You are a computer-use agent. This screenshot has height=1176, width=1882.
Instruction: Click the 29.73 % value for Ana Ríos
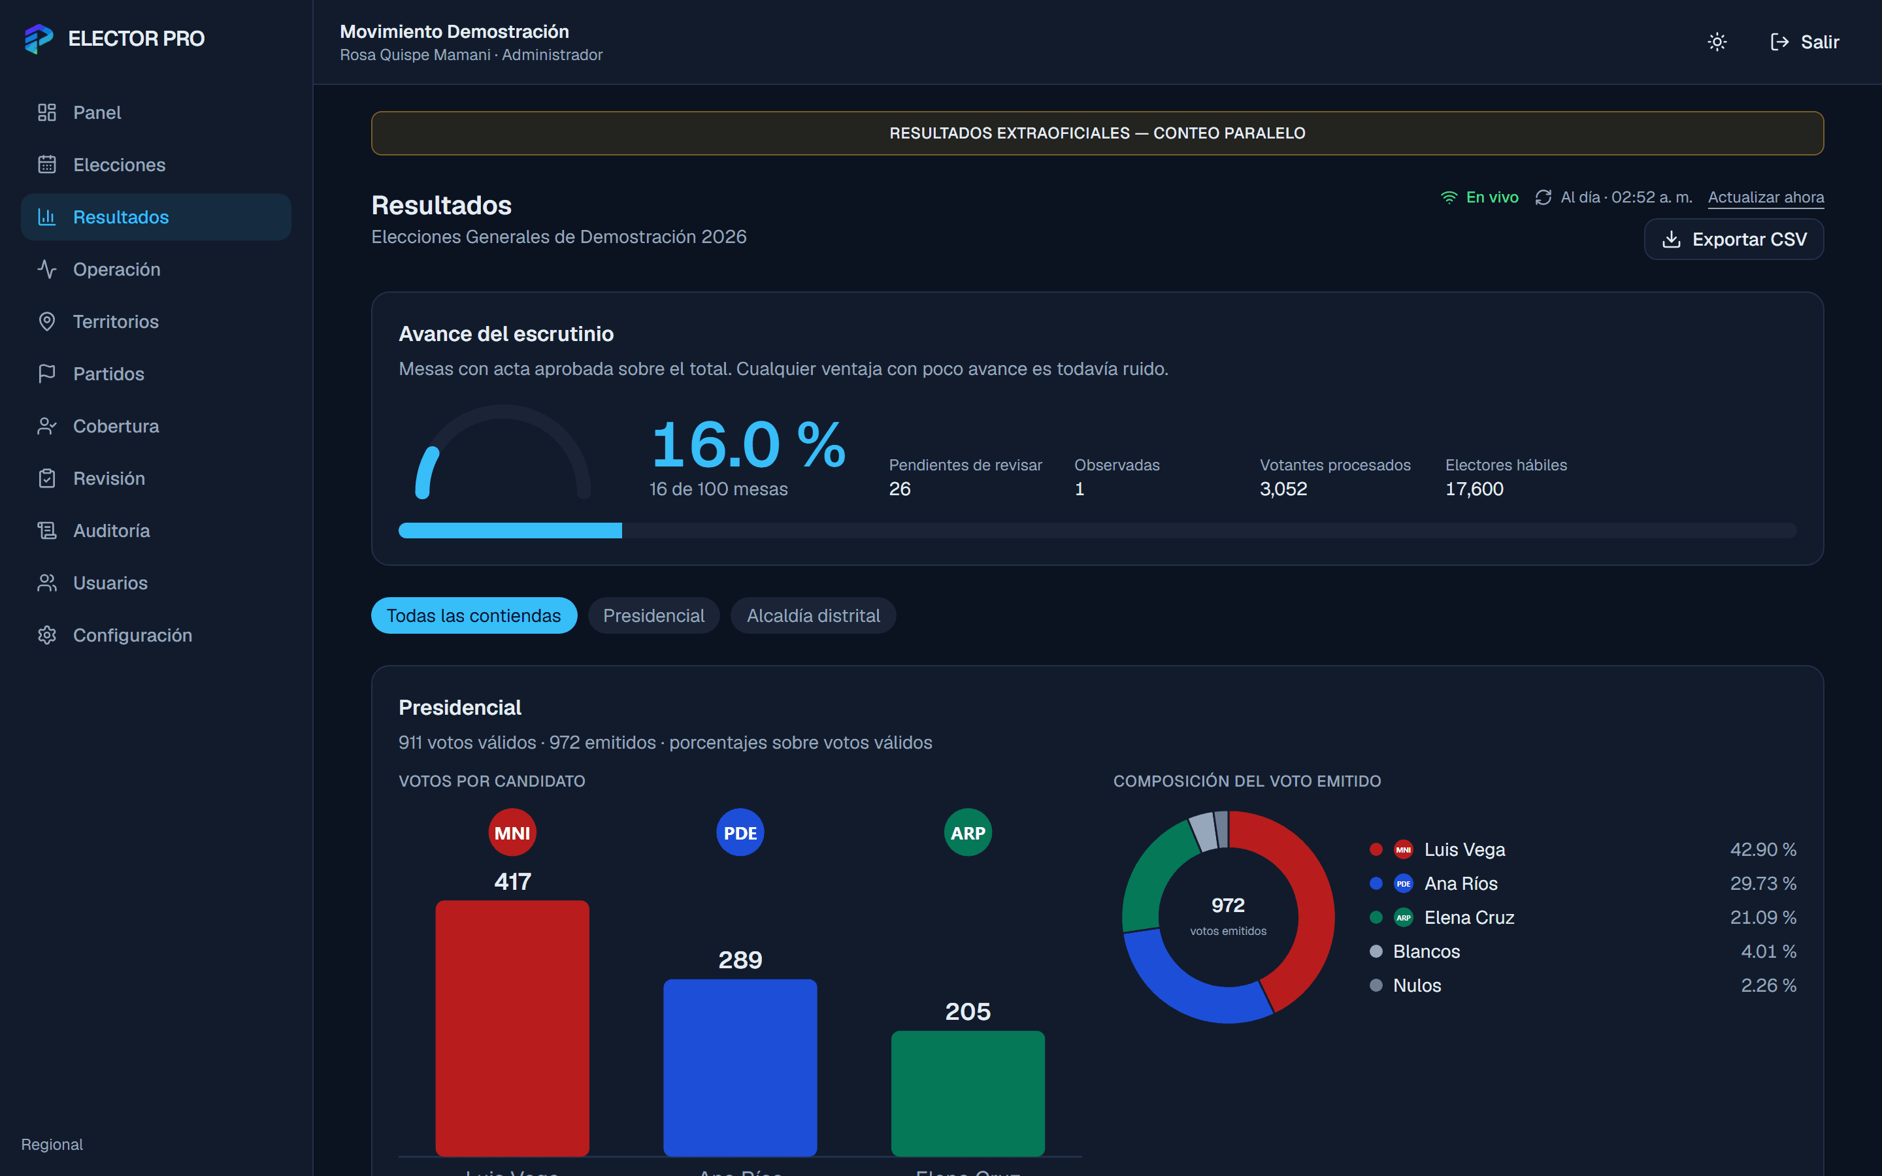(1763, 883)
